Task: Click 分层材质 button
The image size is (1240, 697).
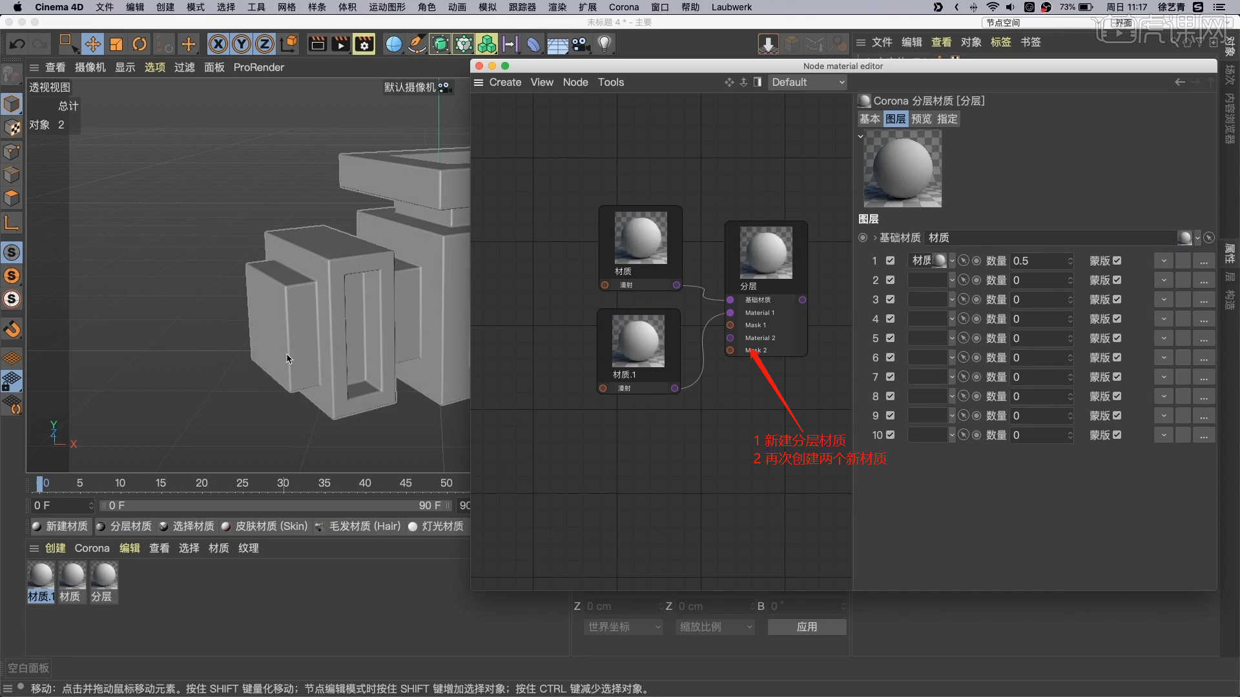Action: [x=124, y=526]
